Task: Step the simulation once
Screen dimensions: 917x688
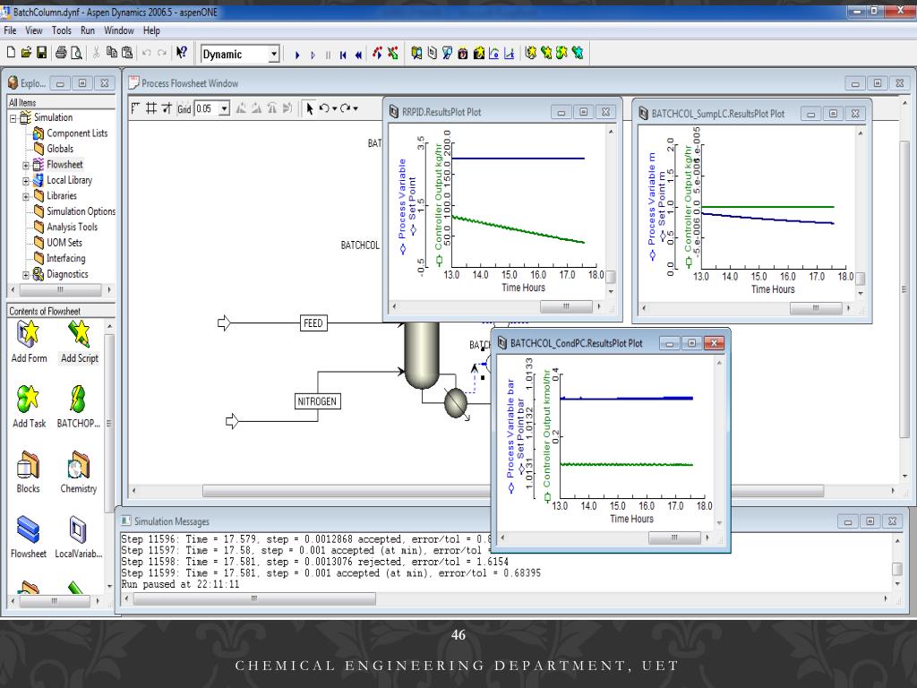Action: pyautogui.click(x=313, y=55)
